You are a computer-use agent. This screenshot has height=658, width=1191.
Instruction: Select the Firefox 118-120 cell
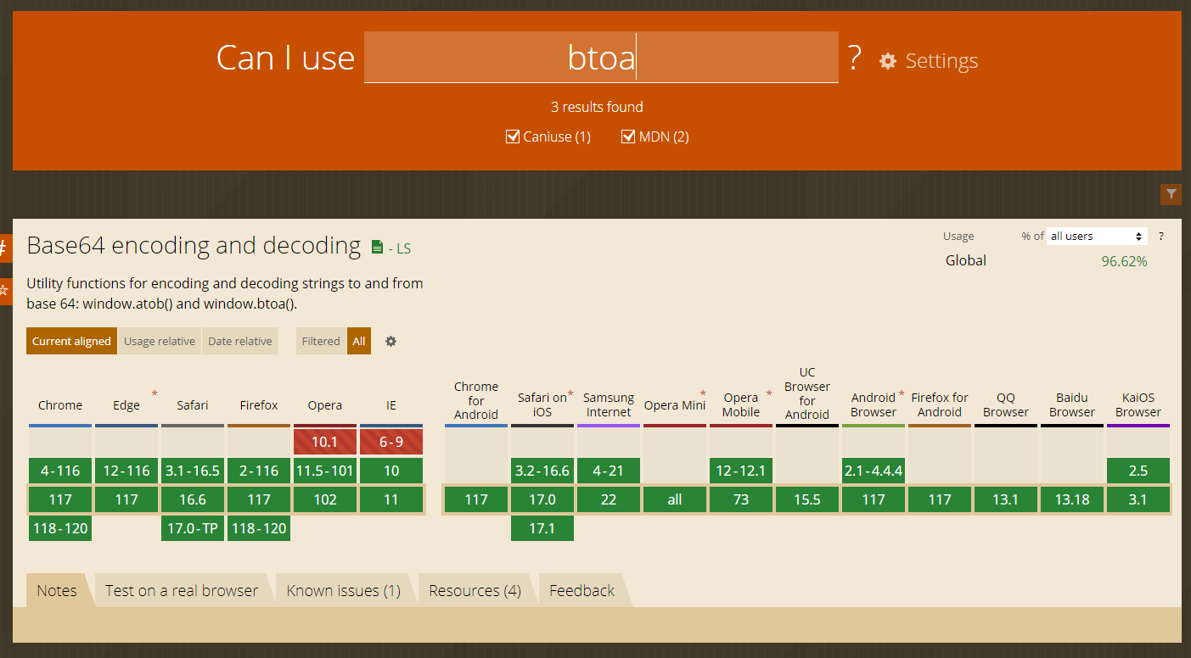(x=259, y=528)
